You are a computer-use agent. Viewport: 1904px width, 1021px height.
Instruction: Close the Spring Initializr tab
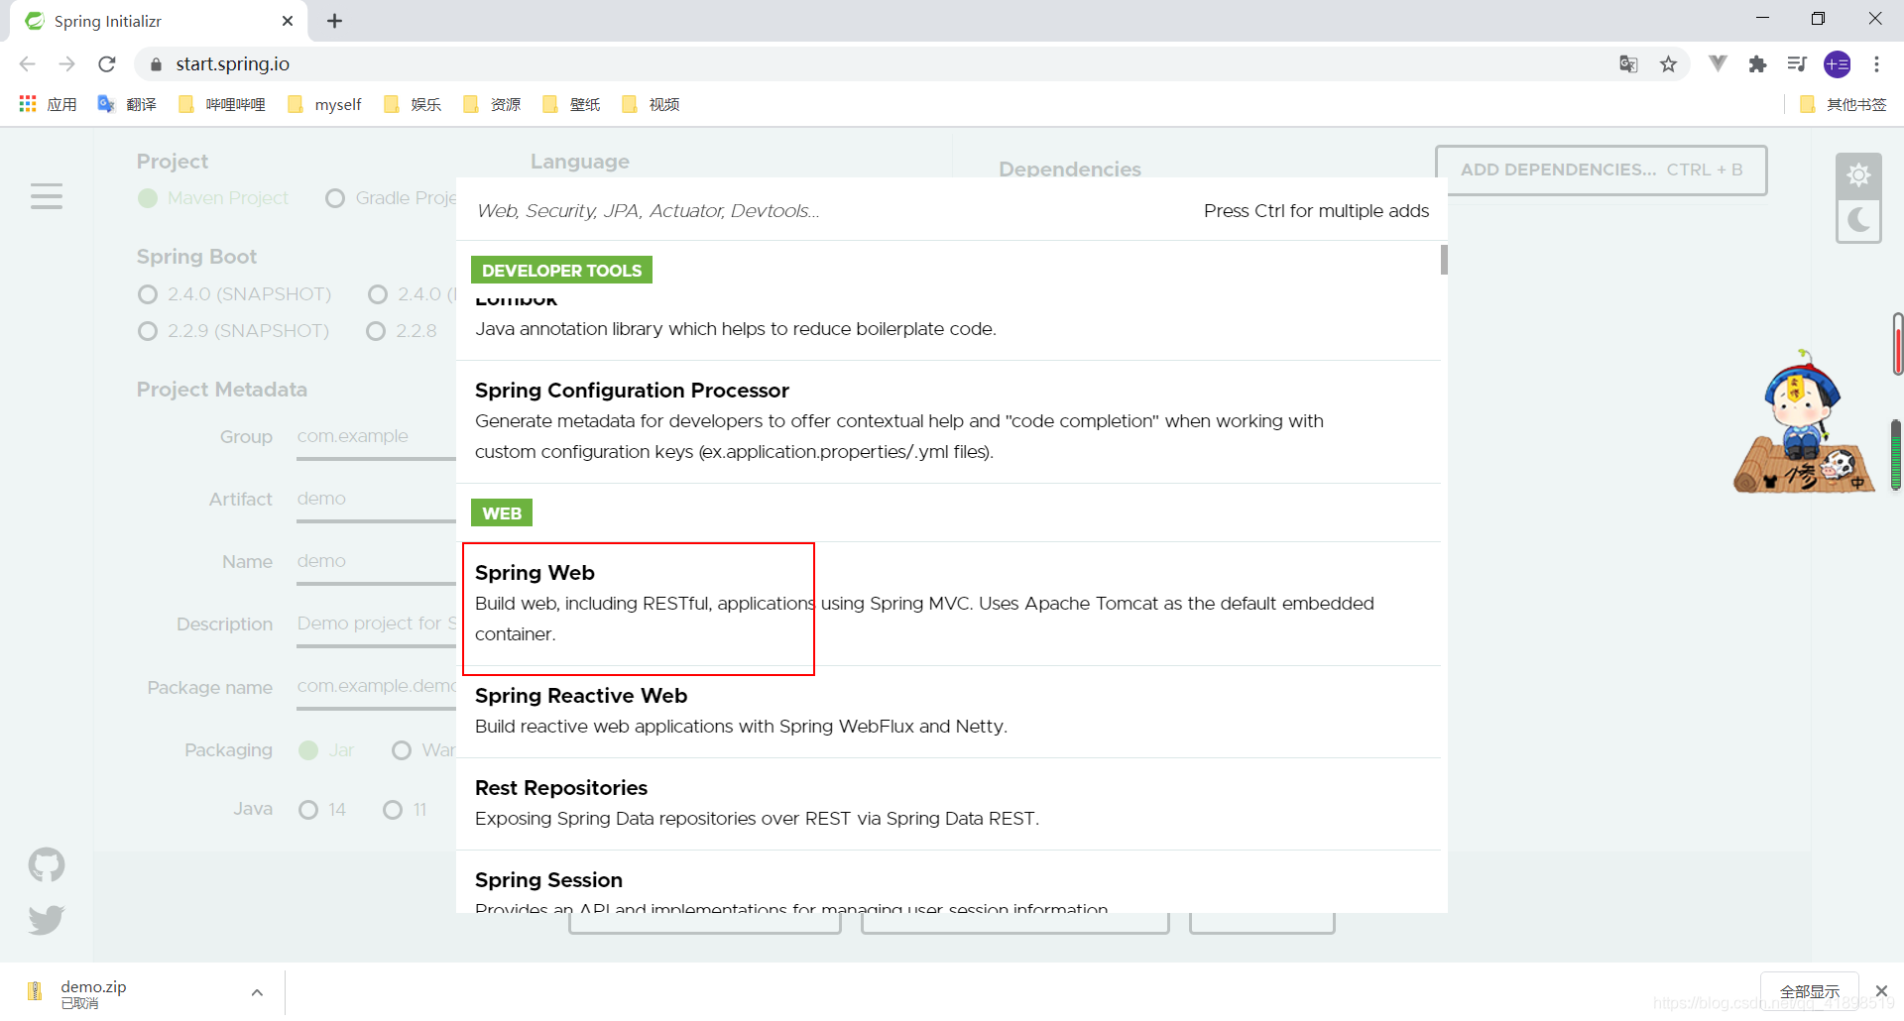click(288, 21)
